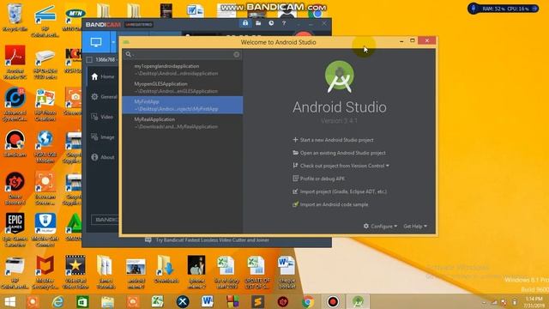Open Sublime Text from the taskbar
Screen dimensions: 549x309
(x=257, y=301)
